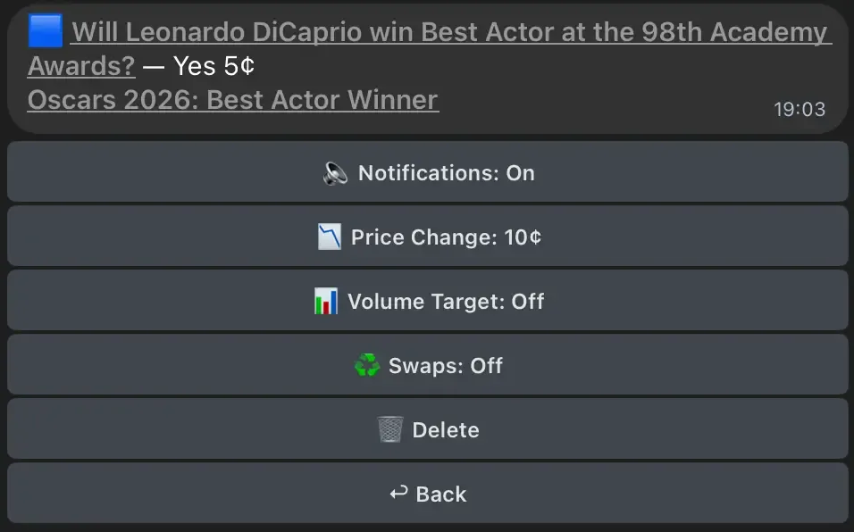Open the Oscars 2026: Best Actor Winner link
854x532 pixels.
click(x=233, y=100)
